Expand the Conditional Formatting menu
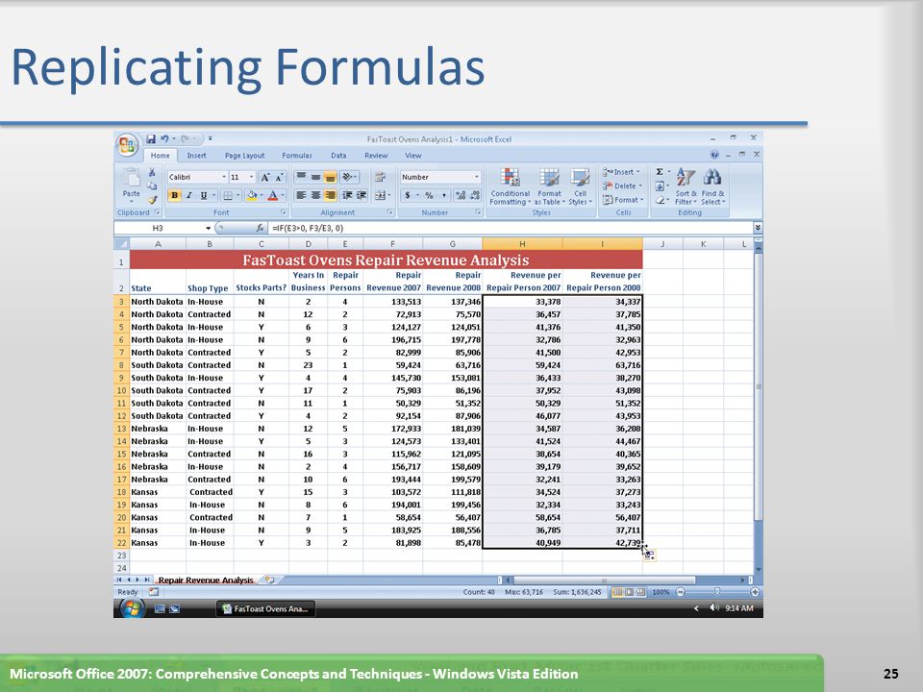Image resolution: width=923 pixels, height=692 pixels. [x=510, y=185]
